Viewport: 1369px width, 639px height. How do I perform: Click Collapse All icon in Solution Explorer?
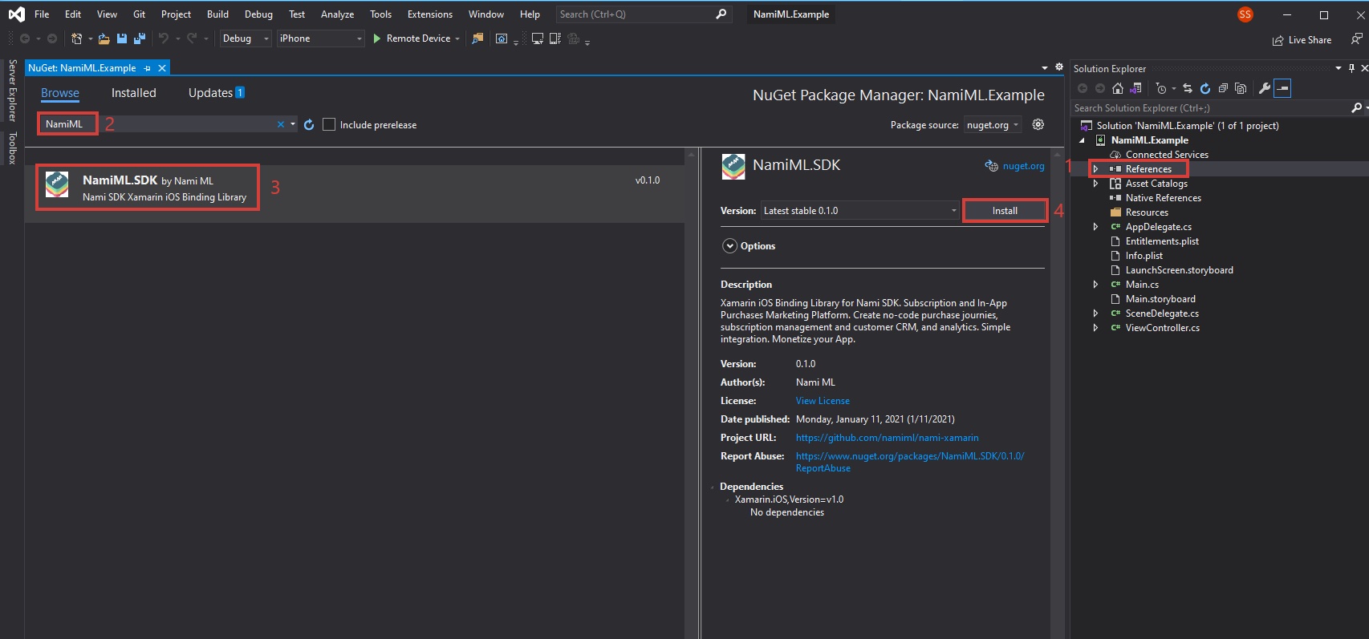point(1223,88)
